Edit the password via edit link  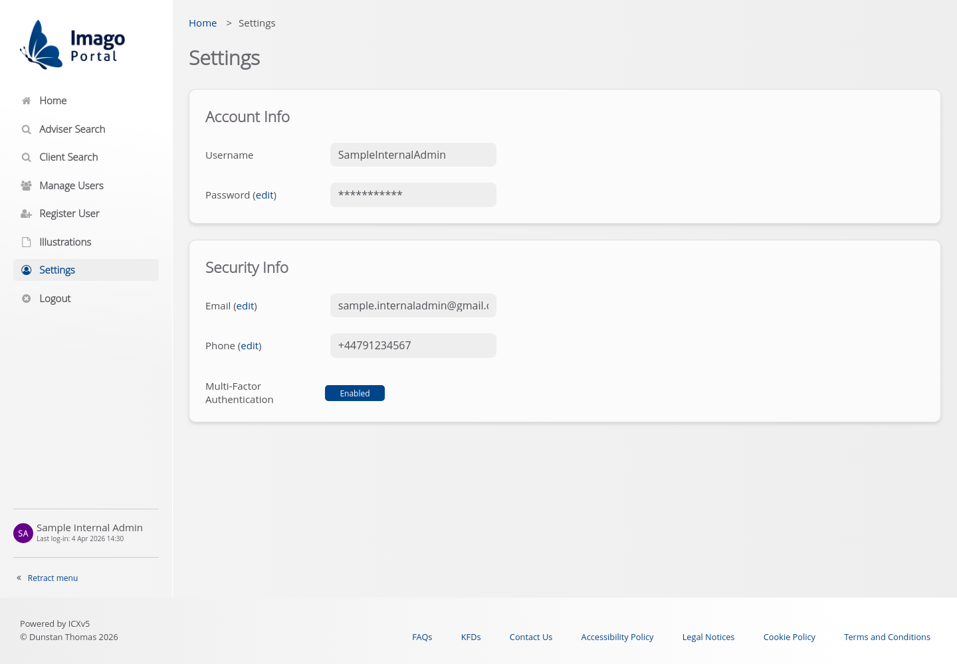[x=265, y=195]
